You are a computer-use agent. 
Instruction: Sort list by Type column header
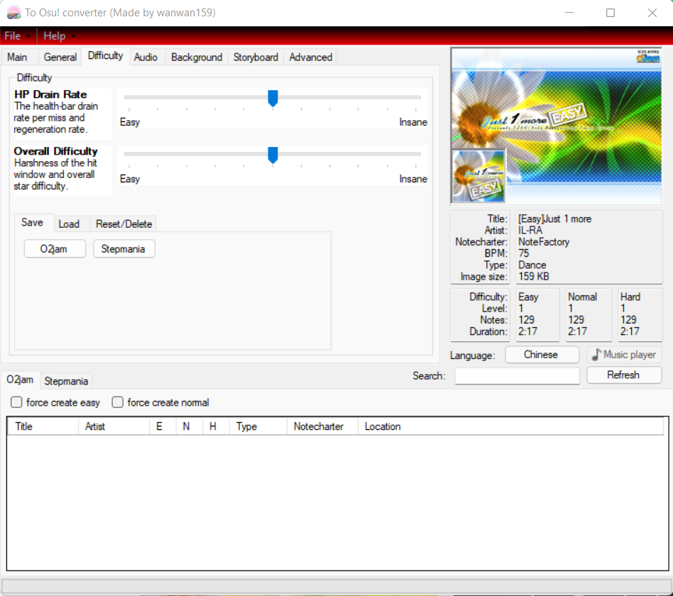point(258,426)
